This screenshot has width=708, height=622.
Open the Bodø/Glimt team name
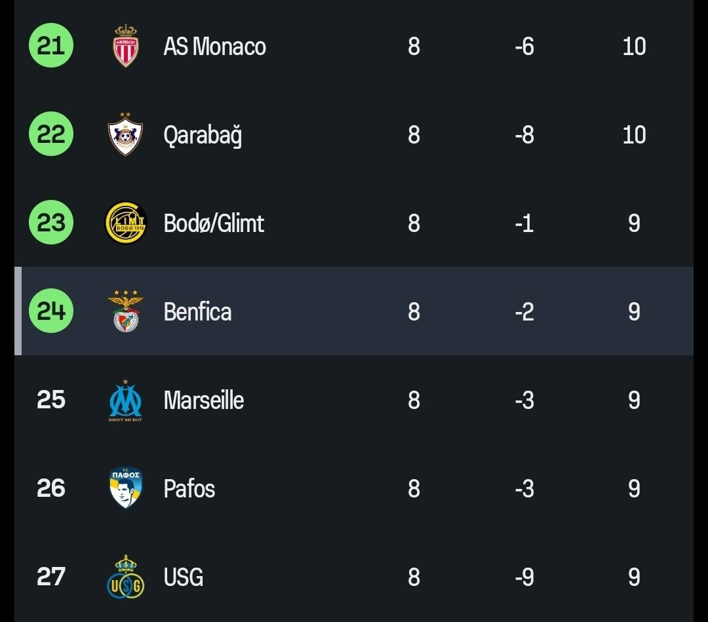tap(214, 224)
